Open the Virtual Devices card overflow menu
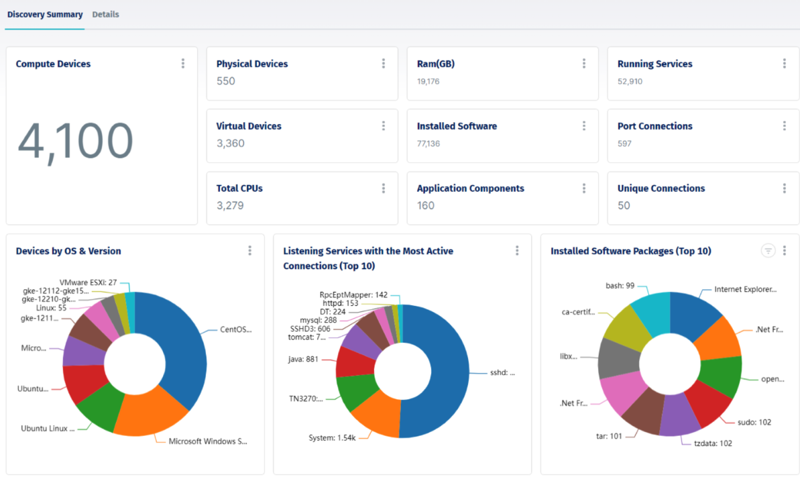Screen dimensions: 800x483 (x=383, y=125)
